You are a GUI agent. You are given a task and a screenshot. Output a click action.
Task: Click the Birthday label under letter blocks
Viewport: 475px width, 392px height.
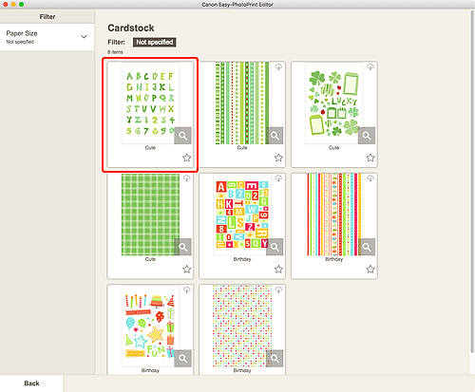(x=242, y=259)
